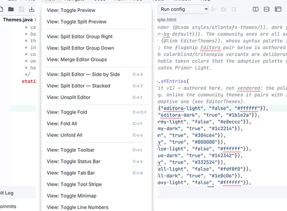Switch to the Themes.java editor tab
This screenshot has height=211, width=287.
18,20
